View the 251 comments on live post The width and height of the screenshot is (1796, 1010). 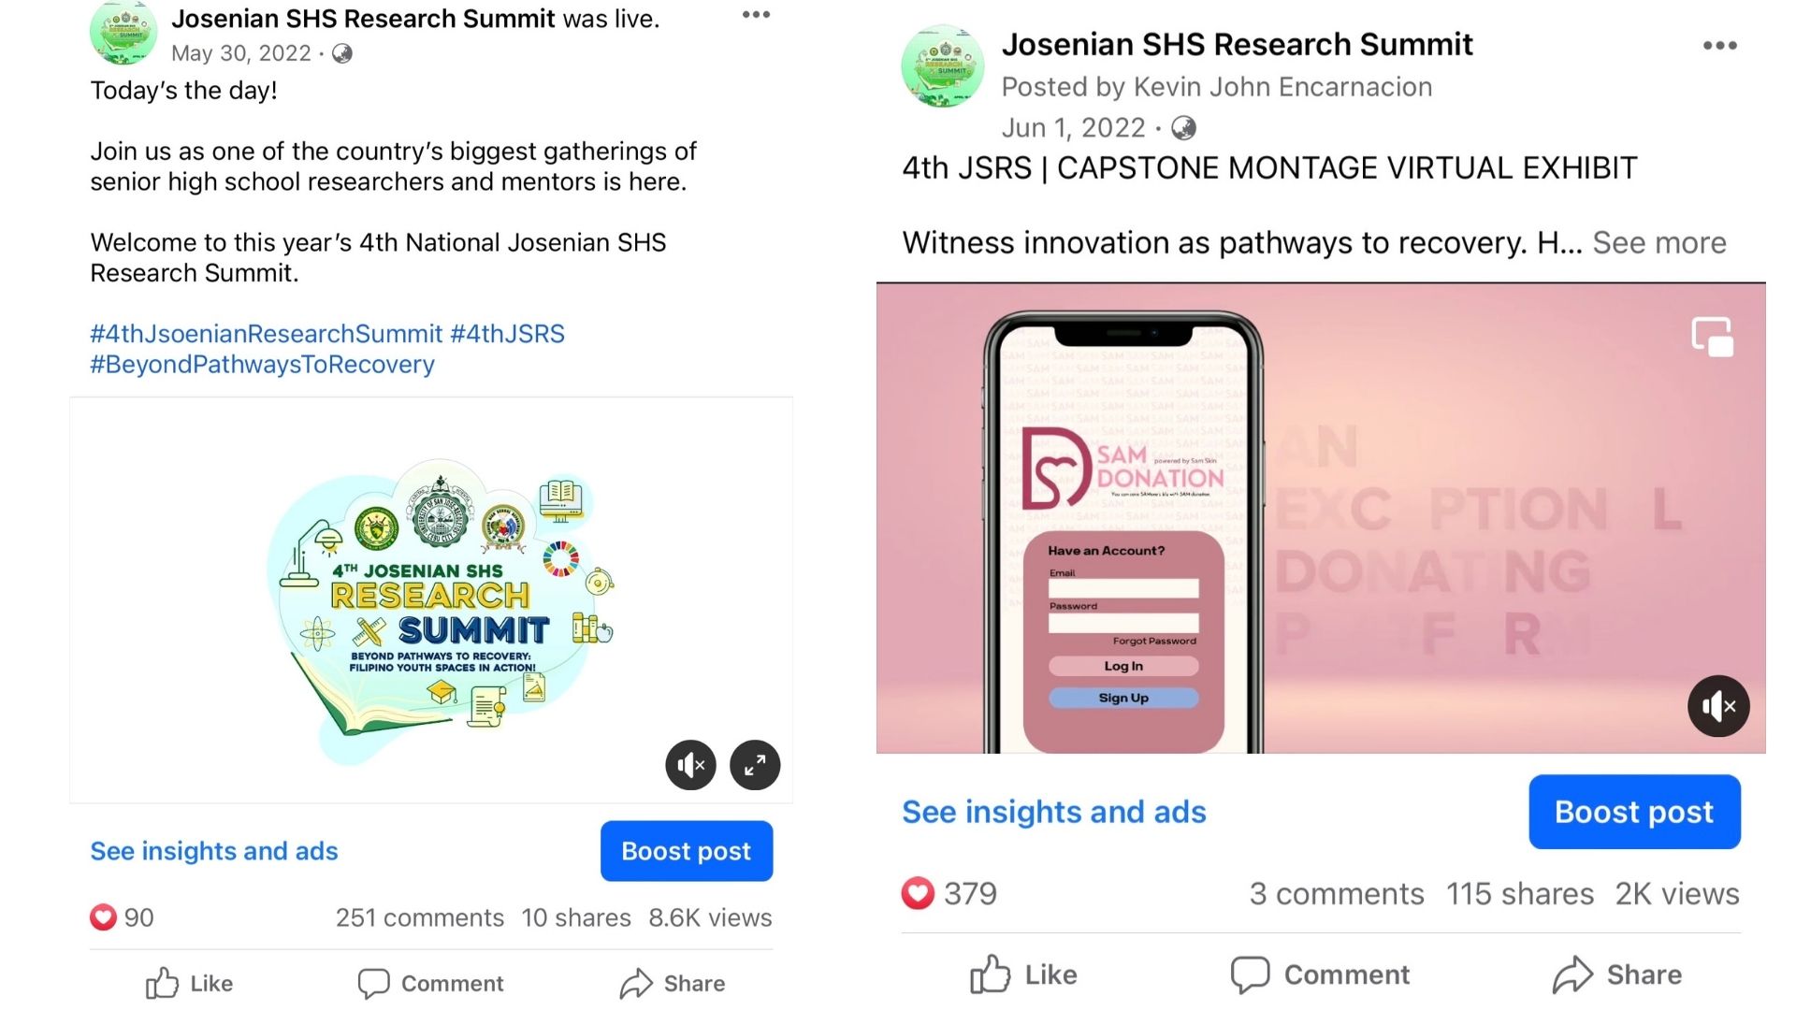tap(420, 917)
